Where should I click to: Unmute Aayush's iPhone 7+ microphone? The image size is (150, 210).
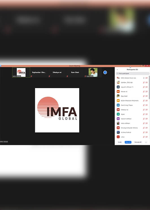coord(144,87)
